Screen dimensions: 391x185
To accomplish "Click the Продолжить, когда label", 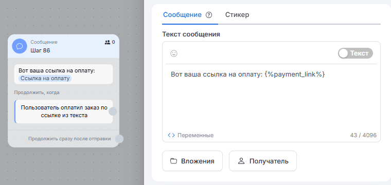I will pos(37,92).
